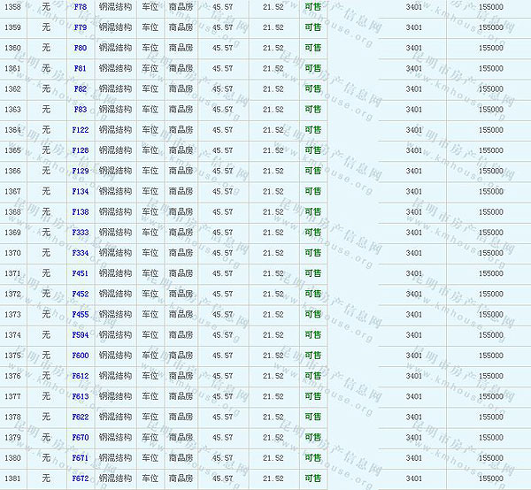Open parking unit F451
The width and height of the screenshot is (531, 490).
[80, 273]
